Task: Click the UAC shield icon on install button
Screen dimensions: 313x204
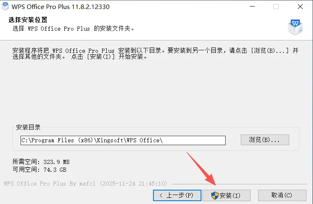Action: 215,195
